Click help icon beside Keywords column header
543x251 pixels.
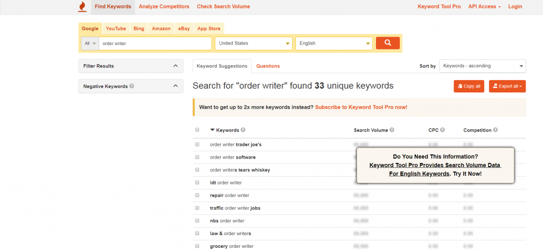tap(243, 130)
